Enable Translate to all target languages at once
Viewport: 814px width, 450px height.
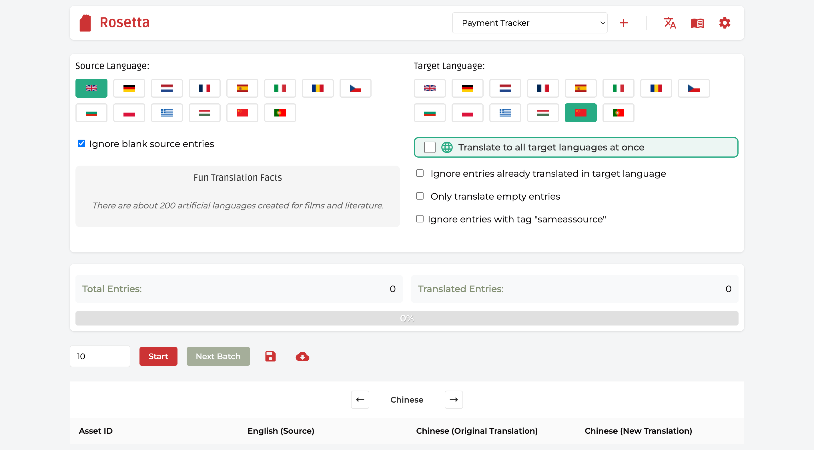pos(429,147)
